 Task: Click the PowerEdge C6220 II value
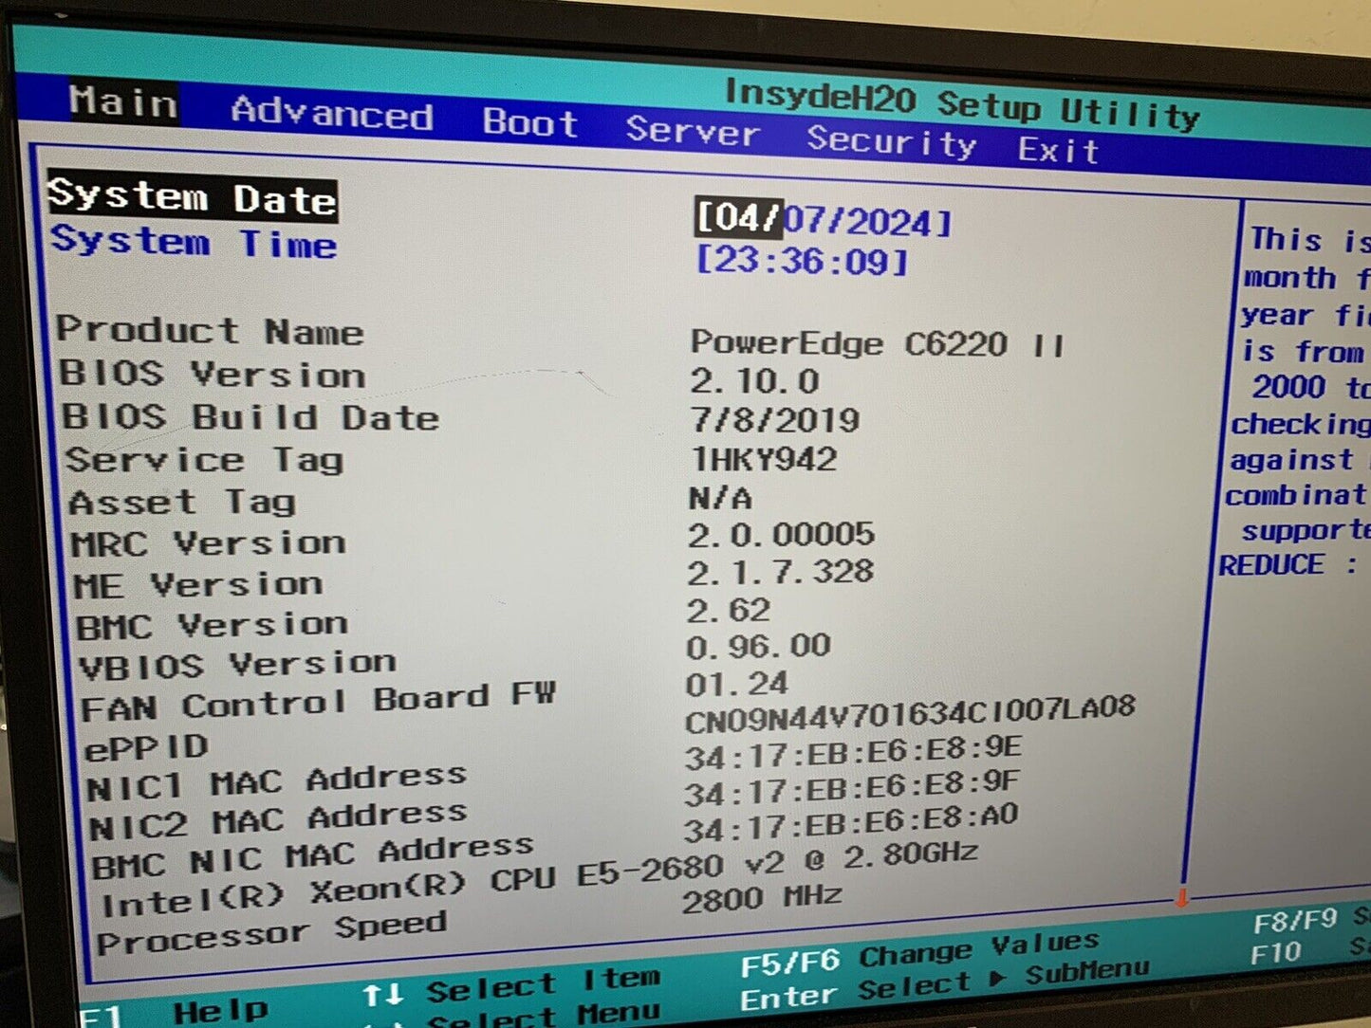[x=878, y=343]
